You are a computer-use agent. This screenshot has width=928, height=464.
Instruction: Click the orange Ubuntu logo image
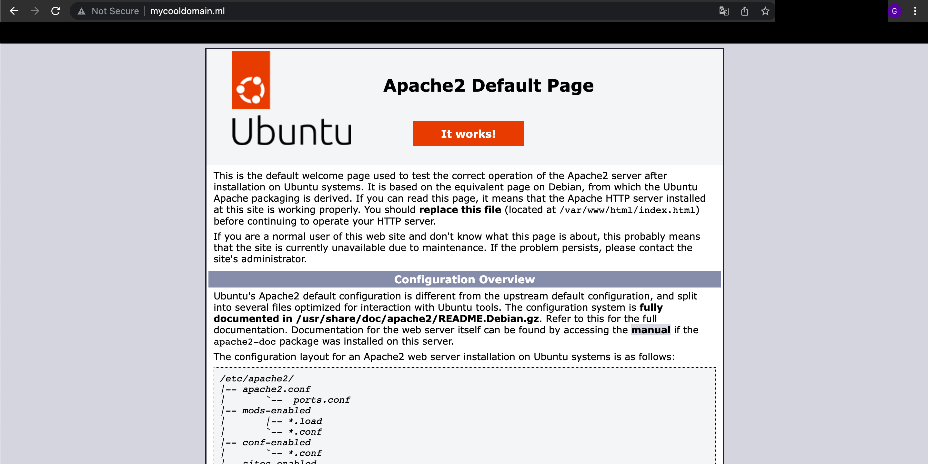251,80
